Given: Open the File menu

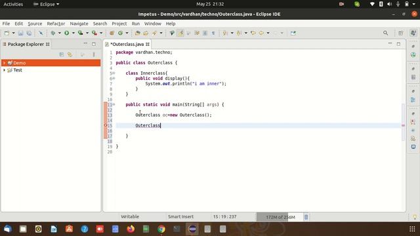Looking at the screenshot, I should (x=6, y=24).
